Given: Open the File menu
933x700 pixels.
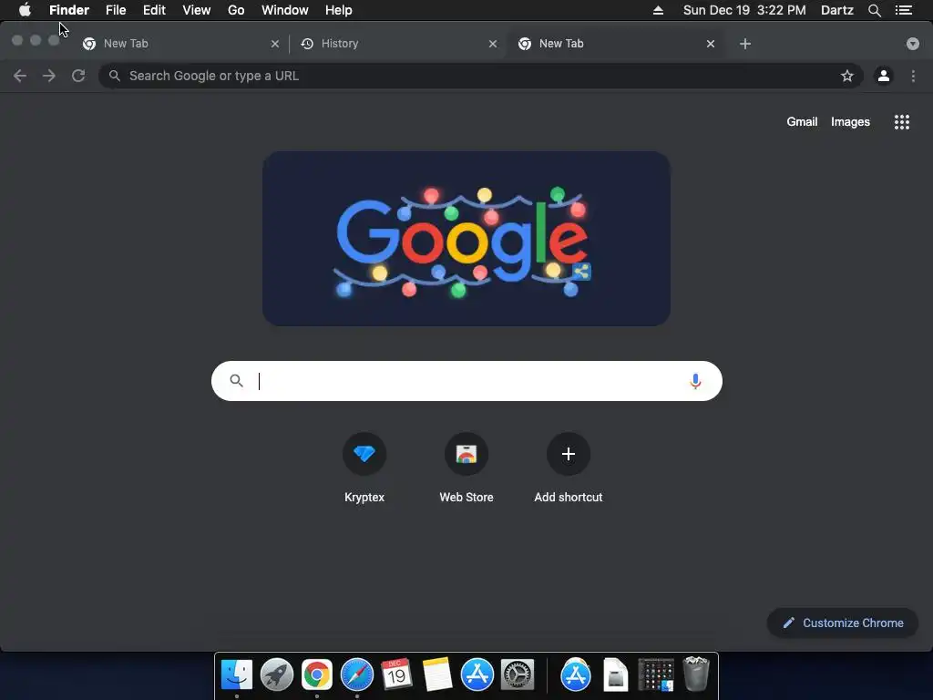Looking at the screenshot, I should [x=116, y=10].
